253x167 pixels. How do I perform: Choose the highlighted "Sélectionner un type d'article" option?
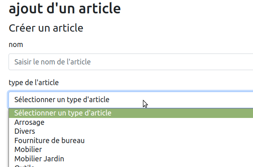click(x=63, y=113)
